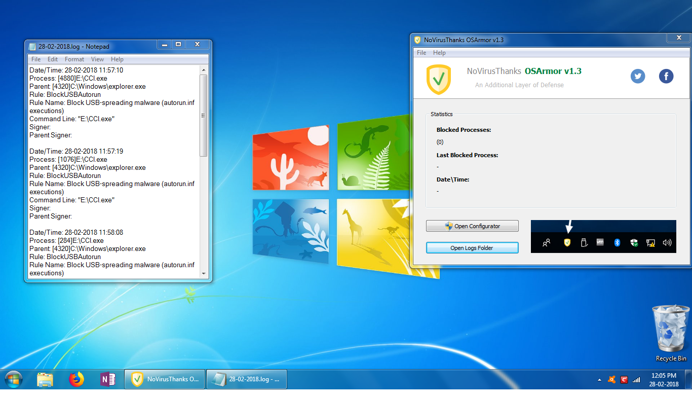This screenshot has width=692, height=398.
Task: Open the Help menu in OSArmor
Action: (439, 53)
